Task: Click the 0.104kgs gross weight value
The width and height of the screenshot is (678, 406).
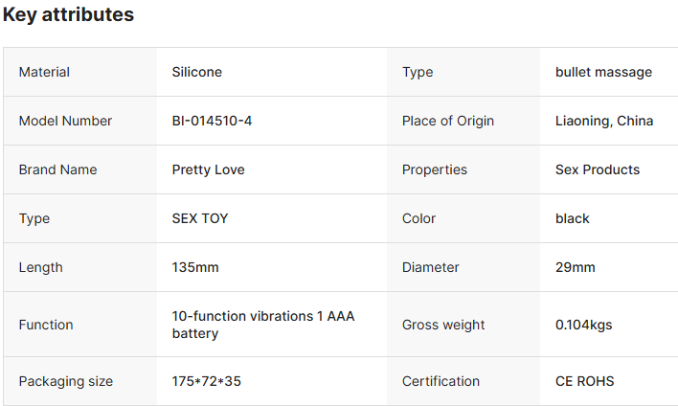Action: (584, 325)
